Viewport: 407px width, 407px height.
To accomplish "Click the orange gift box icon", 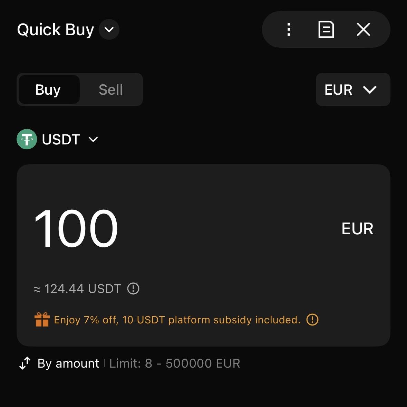I will pos(42,320).
